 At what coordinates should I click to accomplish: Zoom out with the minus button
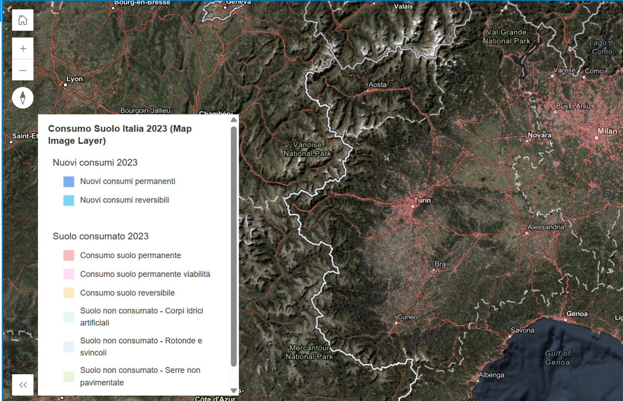click(x=22, y=70)
